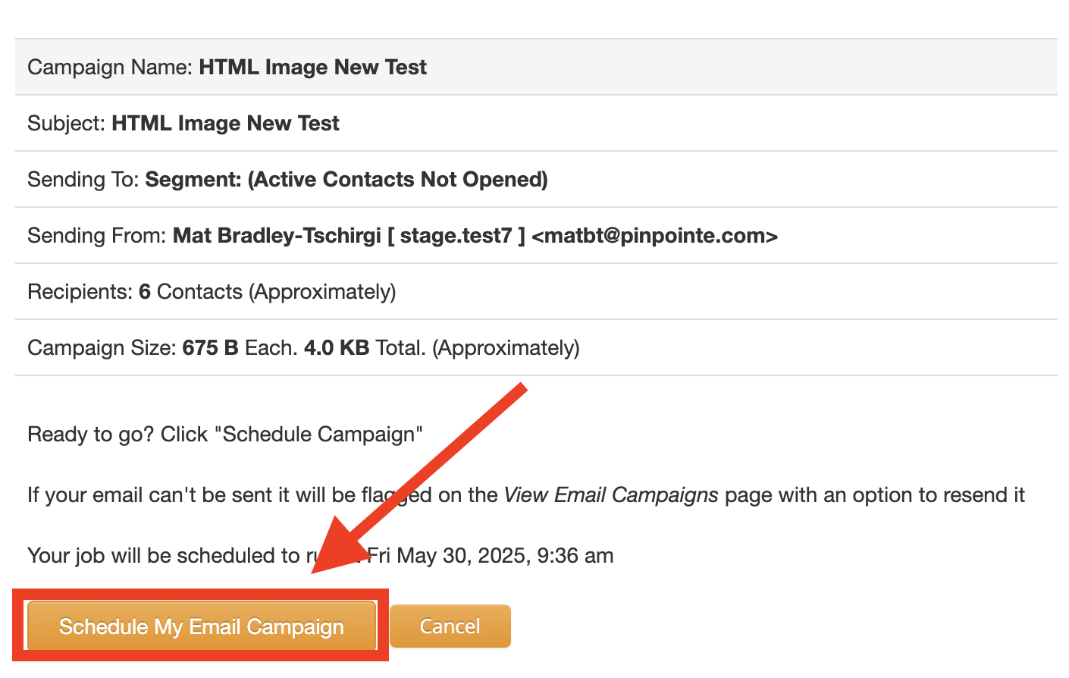Cancel the campaign scheduling
Viewport: 1069px width, 678px height.
pos(450,626)
